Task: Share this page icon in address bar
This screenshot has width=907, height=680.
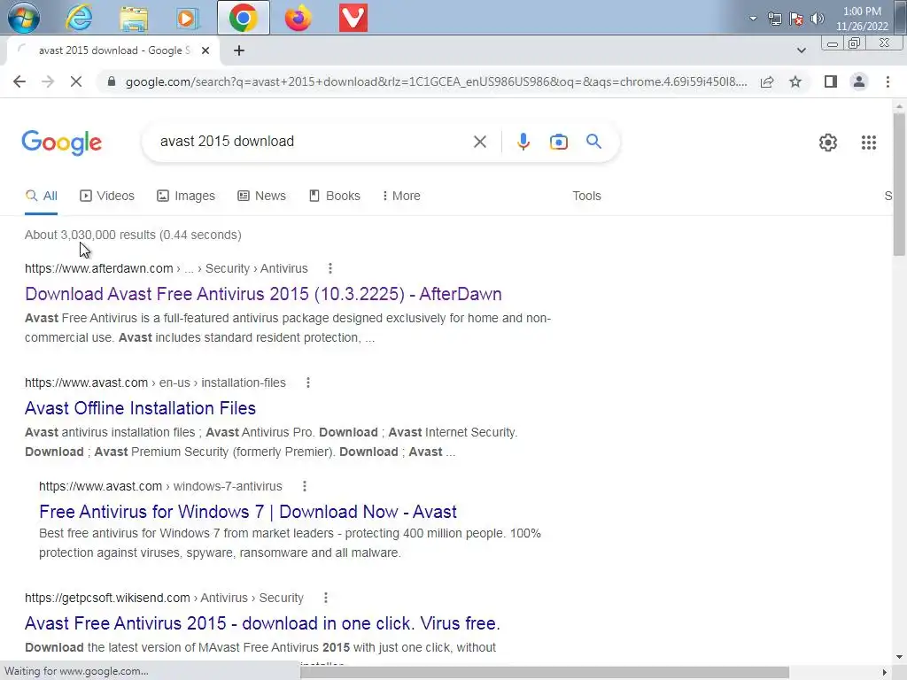Action: pyautogui.click(x=767, y=82)
